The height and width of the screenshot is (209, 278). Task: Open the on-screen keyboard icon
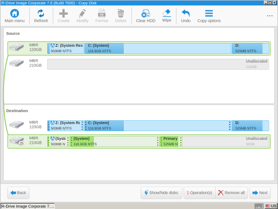[259, 206]
